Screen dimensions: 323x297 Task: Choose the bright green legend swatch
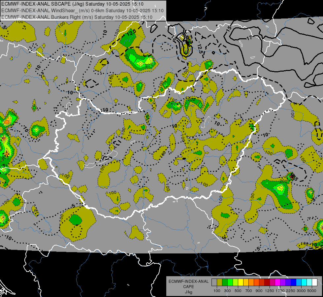pos(230,282)
